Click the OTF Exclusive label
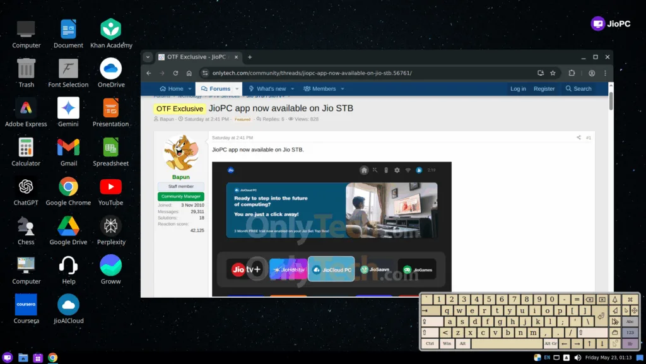Image resolution: width=646 pixels, height=364 pixels. coord(180,109)
